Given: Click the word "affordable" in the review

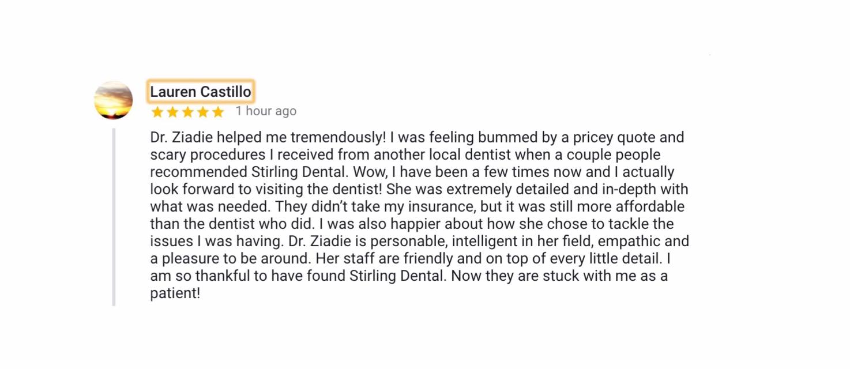Looking at the screenshot, I should (x=650, y=207).
